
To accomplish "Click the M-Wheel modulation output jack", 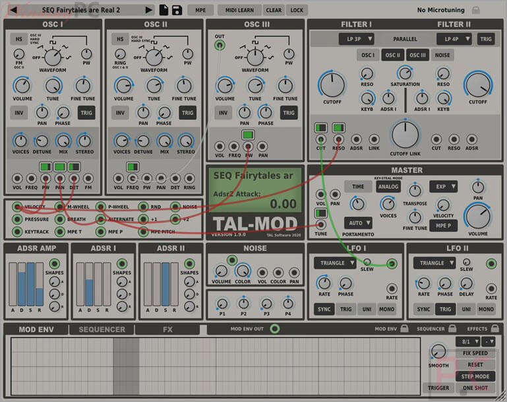I will point(59,207).
